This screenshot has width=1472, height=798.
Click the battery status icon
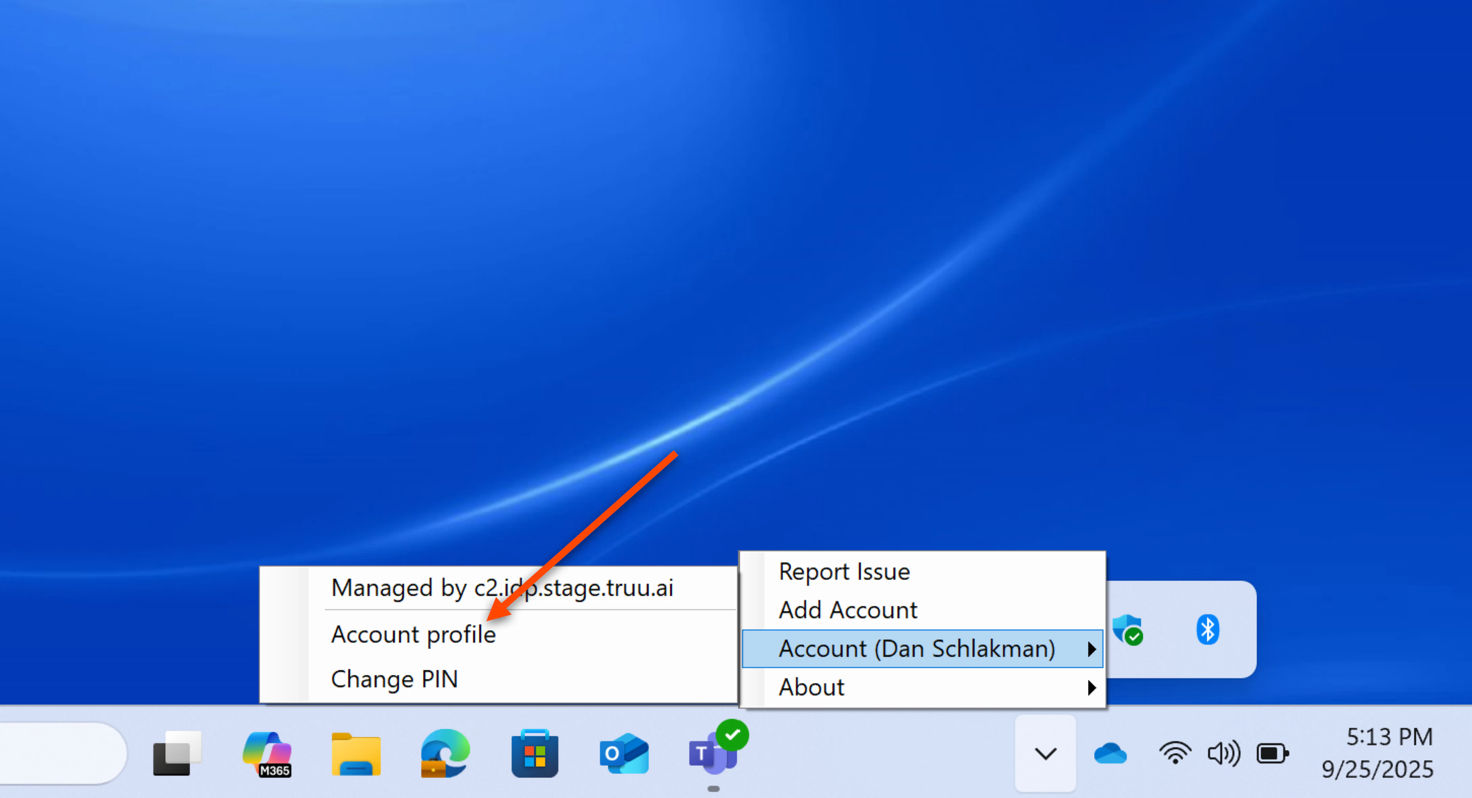point(1272,753)
